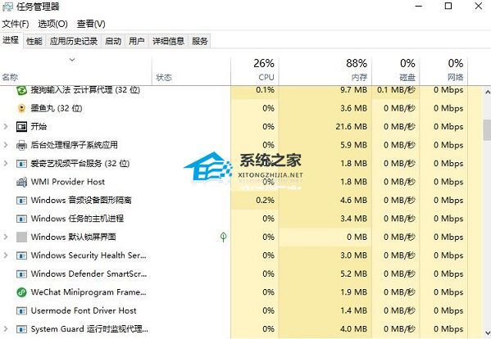Viewport: 491px width, 339px height.
Task: Expand the 后台处理程序子系统应用 group
Action: [5, 145]
